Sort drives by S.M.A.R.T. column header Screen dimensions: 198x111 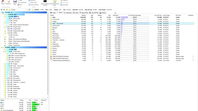coord(44,100)
